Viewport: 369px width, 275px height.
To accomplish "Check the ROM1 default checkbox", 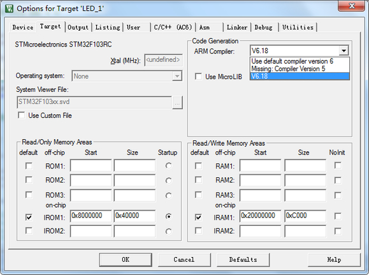I will pos(29,166).
